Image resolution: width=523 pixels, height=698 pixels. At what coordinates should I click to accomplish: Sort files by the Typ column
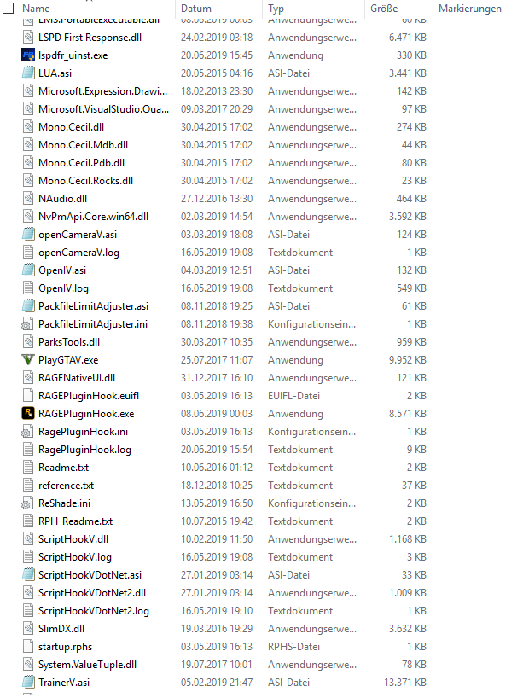276,9
